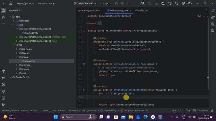
Task: Click the override gutter icon beside onCreate
Action: pos(84,42)
